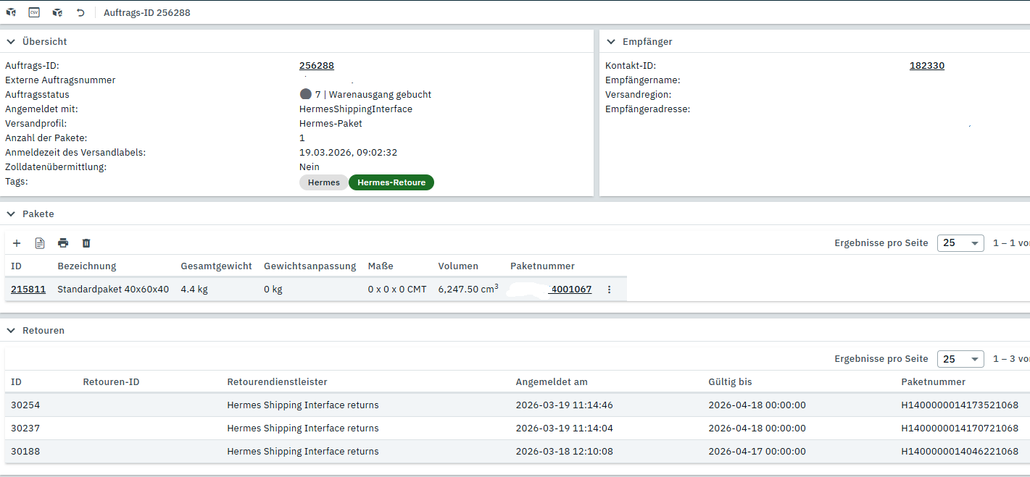Print using the printer icon in Pakete
The height and width of the screenshot is (477, 1030).
click(x=63, y=243)
